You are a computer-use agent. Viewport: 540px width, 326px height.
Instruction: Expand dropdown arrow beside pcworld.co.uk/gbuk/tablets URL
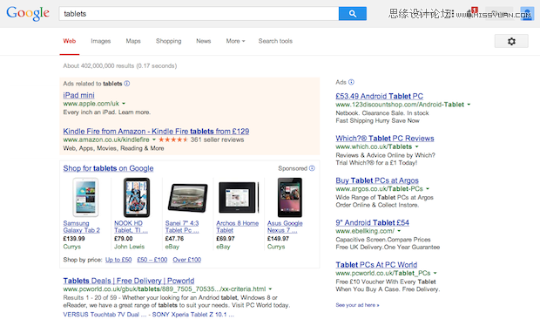(x=270, y=289)
